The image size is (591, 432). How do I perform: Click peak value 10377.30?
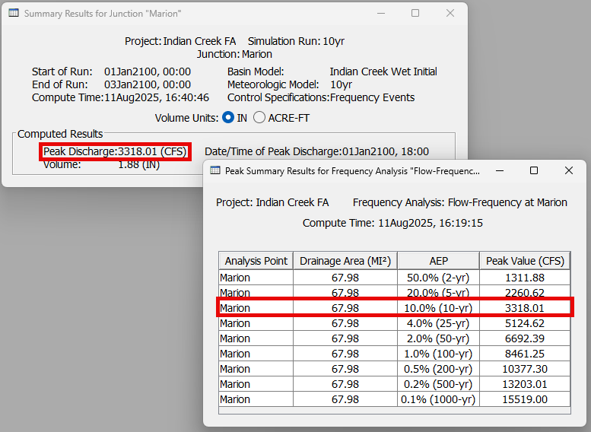[525, 369]
